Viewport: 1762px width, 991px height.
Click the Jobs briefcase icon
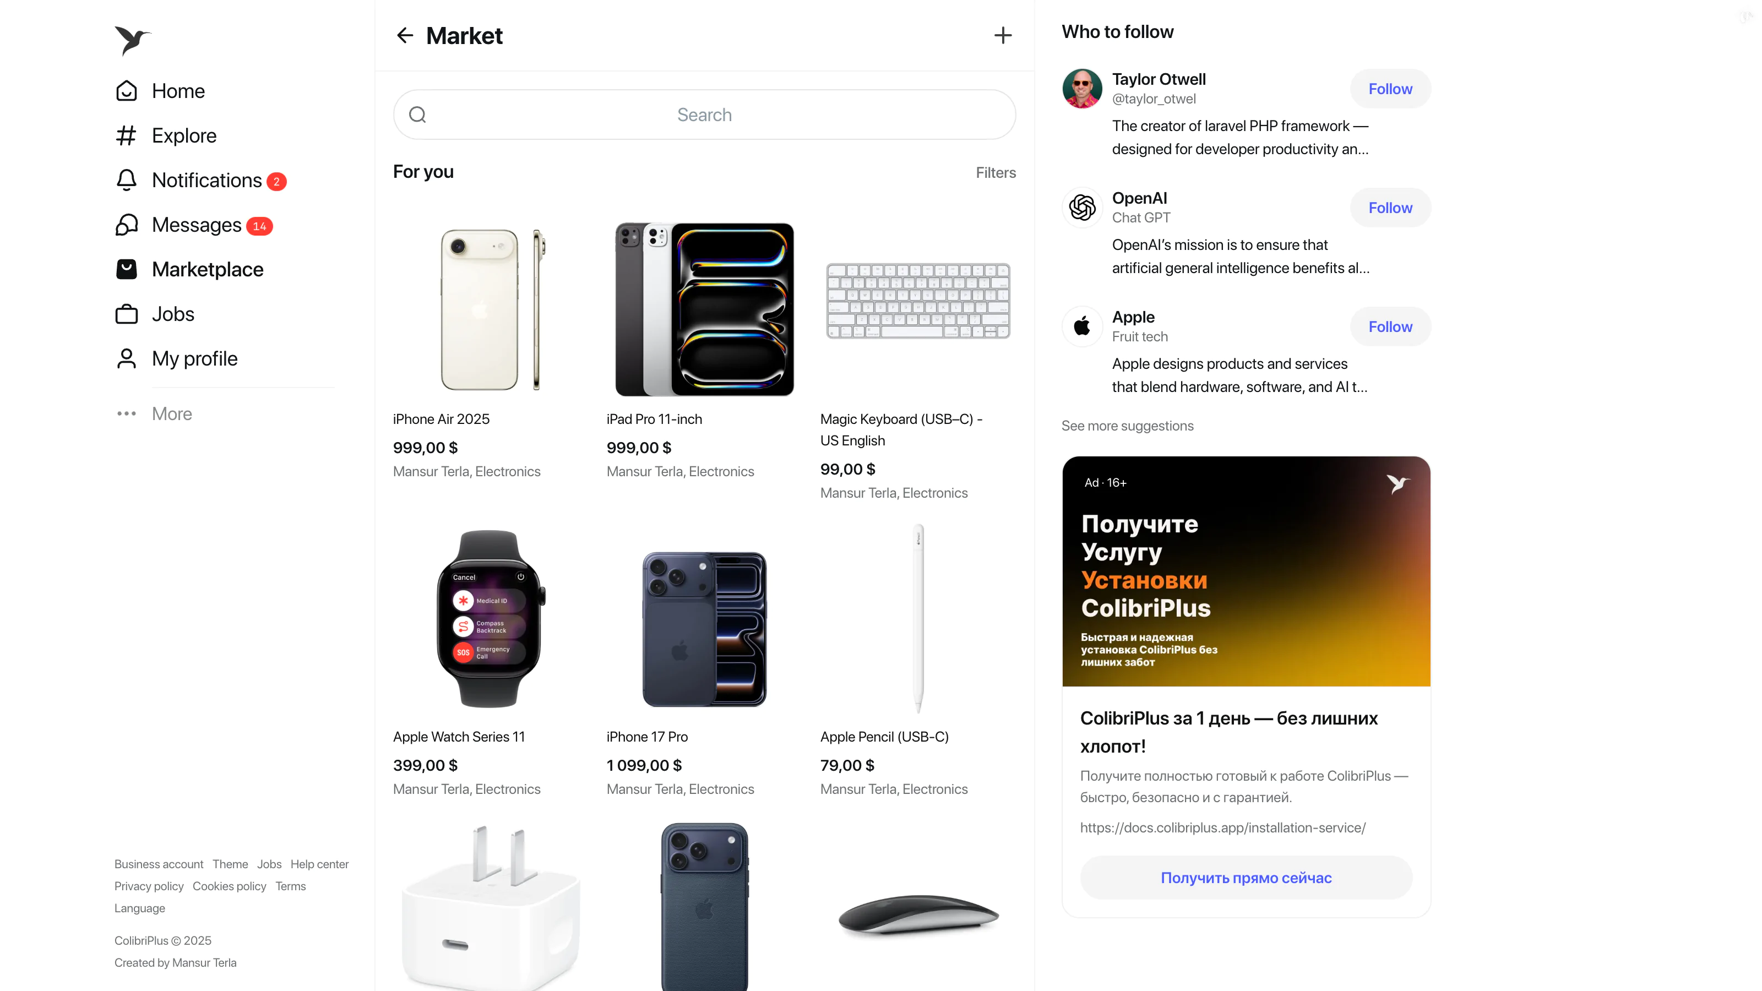(127, 314)
